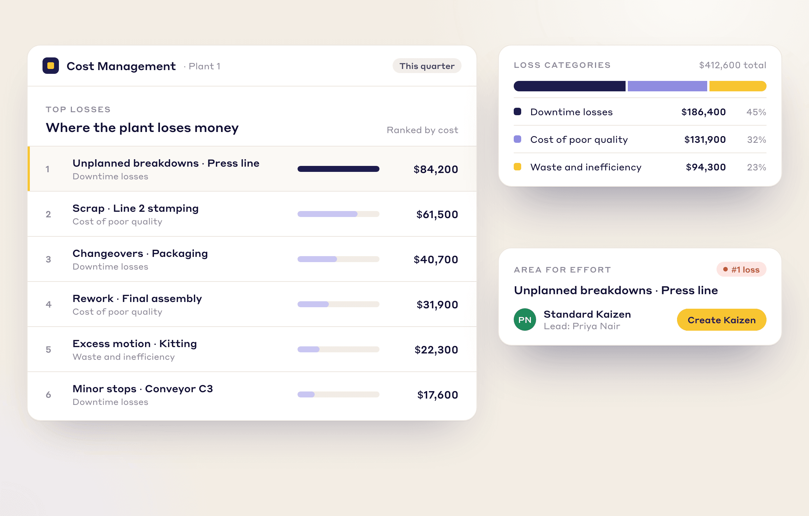Click the Ranked by cost label

422,130
